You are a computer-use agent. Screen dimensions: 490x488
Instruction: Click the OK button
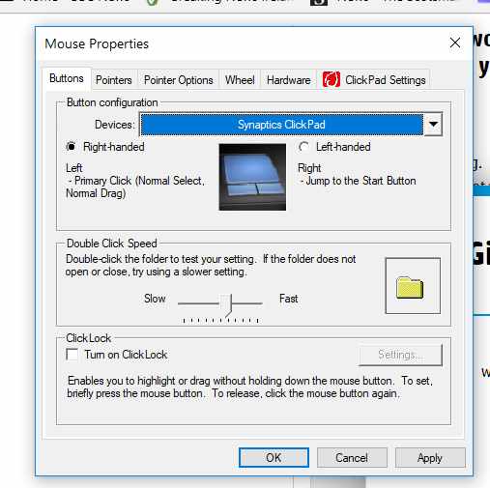pyautogui.click(x=274, y=457)
